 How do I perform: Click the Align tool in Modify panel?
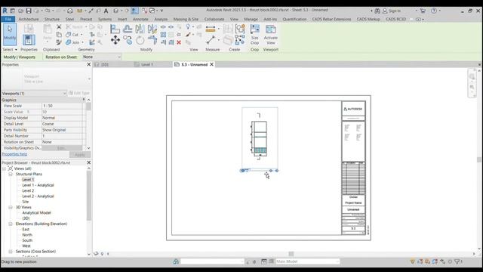click(x=115, y=29)
